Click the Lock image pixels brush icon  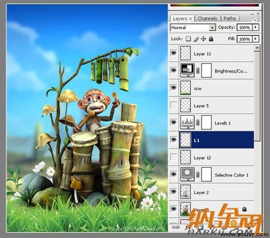196,39
